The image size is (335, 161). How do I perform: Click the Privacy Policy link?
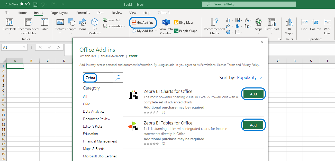[x=250, y=65]
